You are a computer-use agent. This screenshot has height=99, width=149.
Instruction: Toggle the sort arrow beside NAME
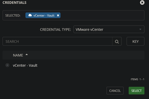pyautogui.click(x=27, y=54)
